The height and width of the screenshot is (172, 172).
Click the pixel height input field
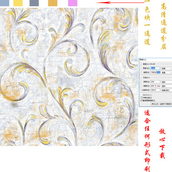tap(155, 72)
